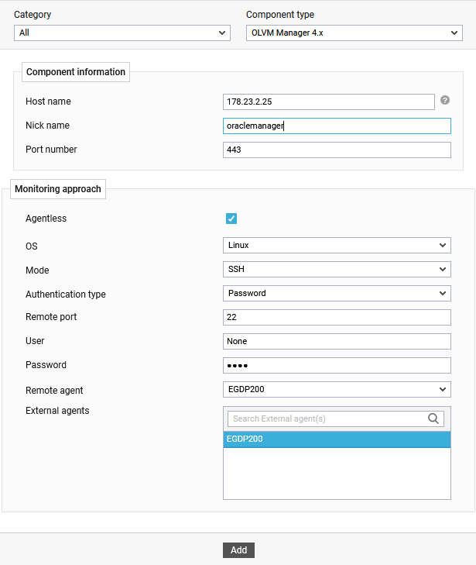The height and width of the screenshot is (565, 476).
Task: Change the Authentication type dropdown
Action: tap(337, 294)
